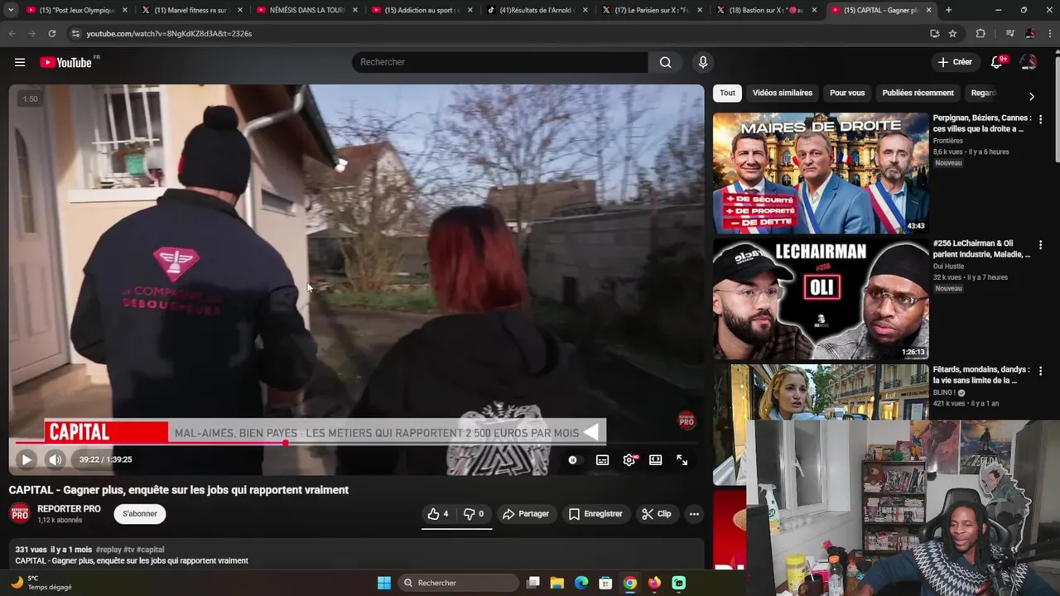Open the Windows Start menu
The width and height of the screenshot is (1060, 596).
coord(384,583)
